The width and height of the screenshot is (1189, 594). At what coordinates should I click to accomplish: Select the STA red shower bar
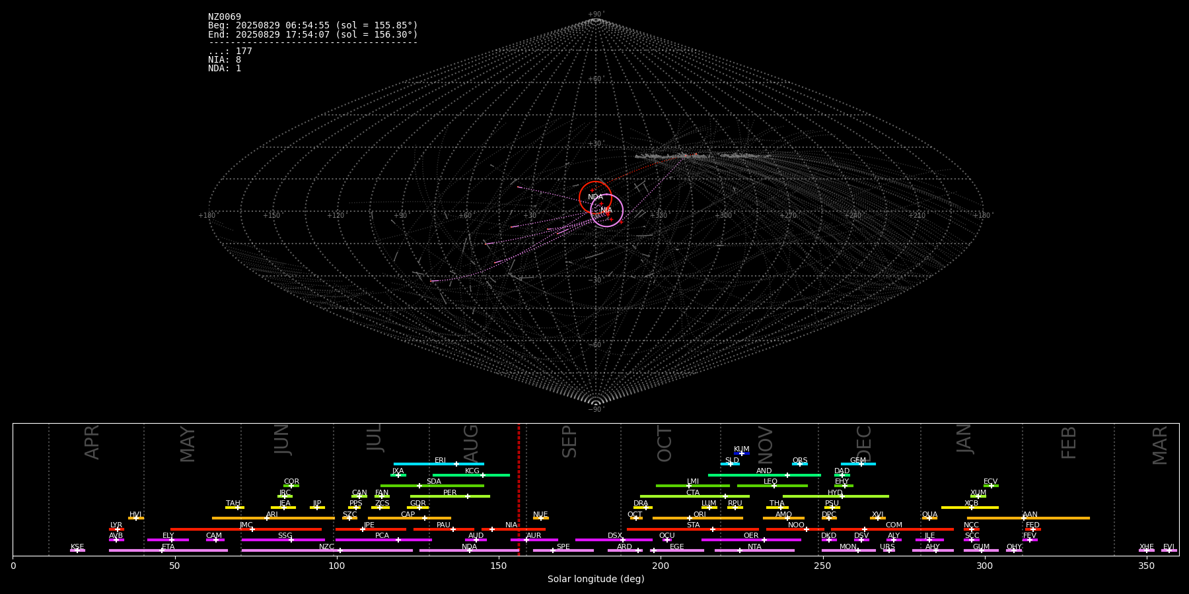click(693, 529)
